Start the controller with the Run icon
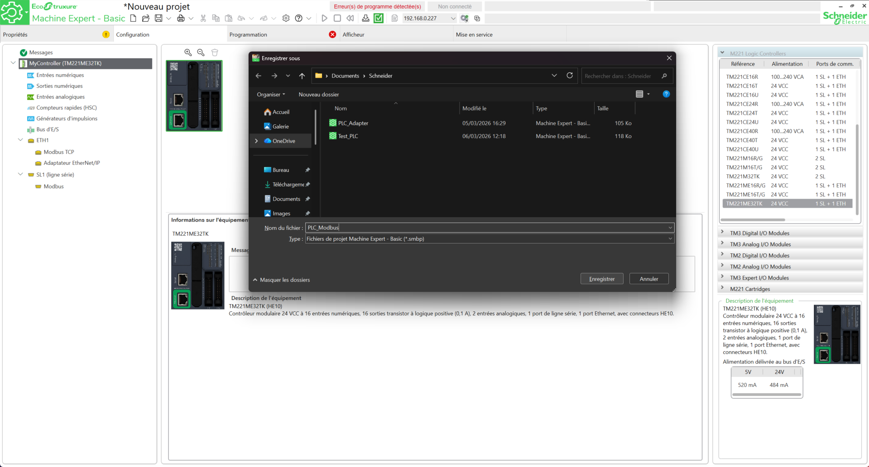 coord(324,18)
